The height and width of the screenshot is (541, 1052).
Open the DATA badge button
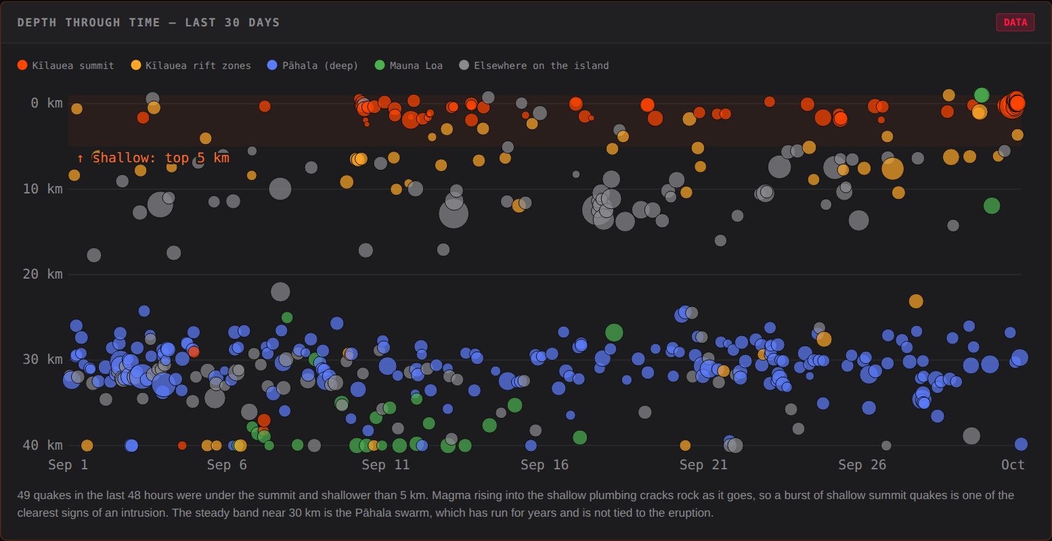(1015, 22)
